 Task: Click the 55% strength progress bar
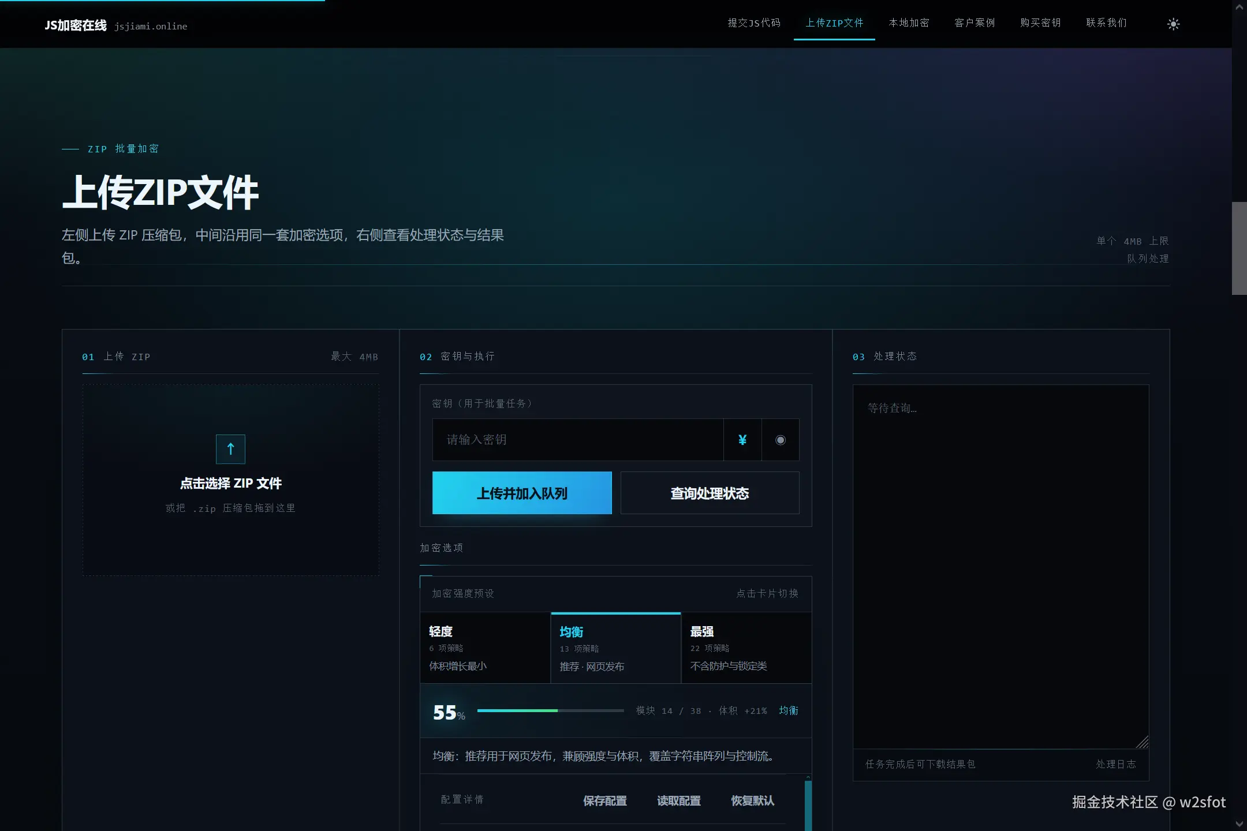[x=550, y=710]
